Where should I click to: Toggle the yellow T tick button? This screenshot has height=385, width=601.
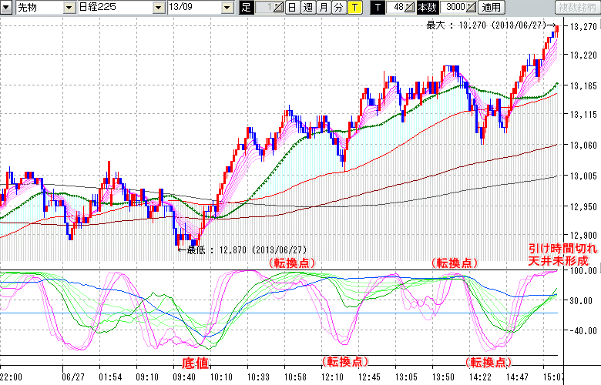[354, 7]
